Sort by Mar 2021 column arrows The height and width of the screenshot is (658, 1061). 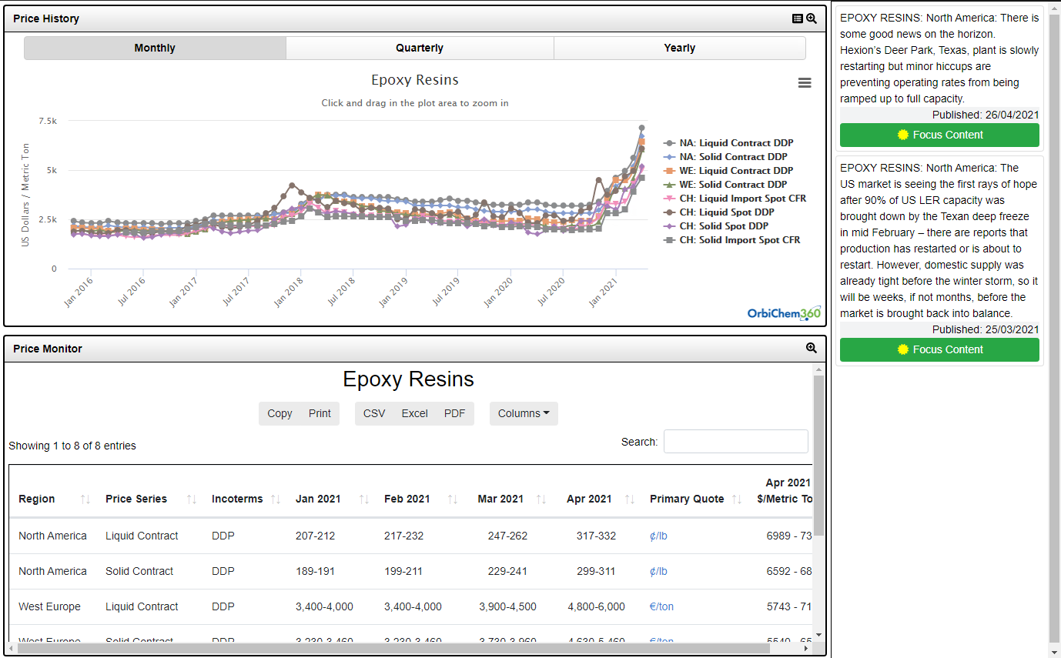coord(541,499)
